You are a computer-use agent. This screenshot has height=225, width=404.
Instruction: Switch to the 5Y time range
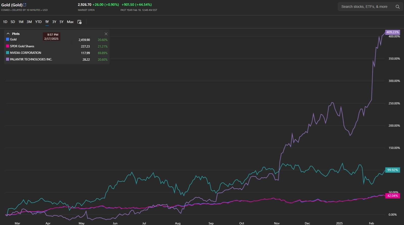[61, 22]
